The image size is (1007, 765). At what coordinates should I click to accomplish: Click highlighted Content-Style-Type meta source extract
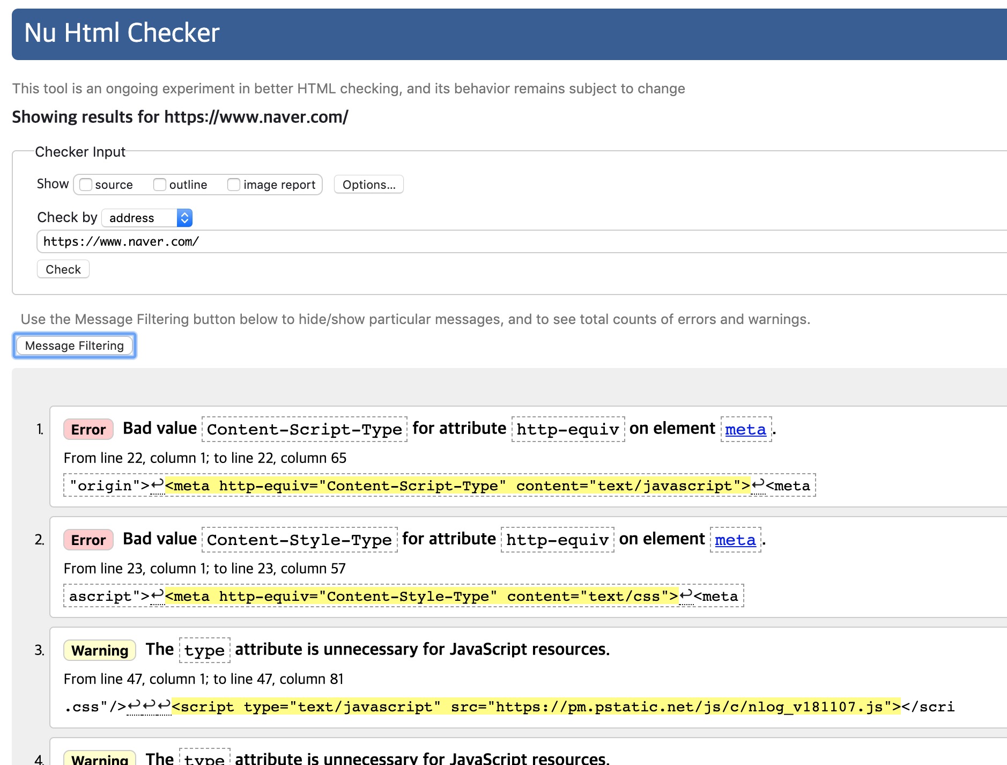pyautogui.click(x=422, y=596)
